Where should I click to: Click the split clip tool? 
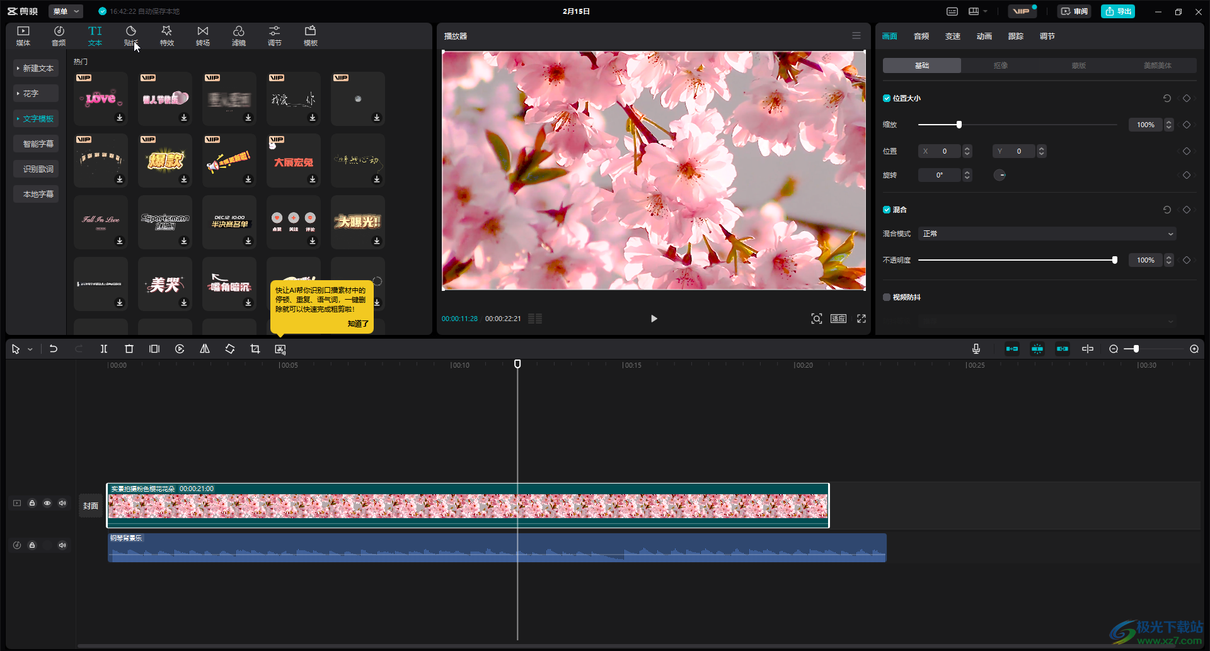(x=104, y=349)
